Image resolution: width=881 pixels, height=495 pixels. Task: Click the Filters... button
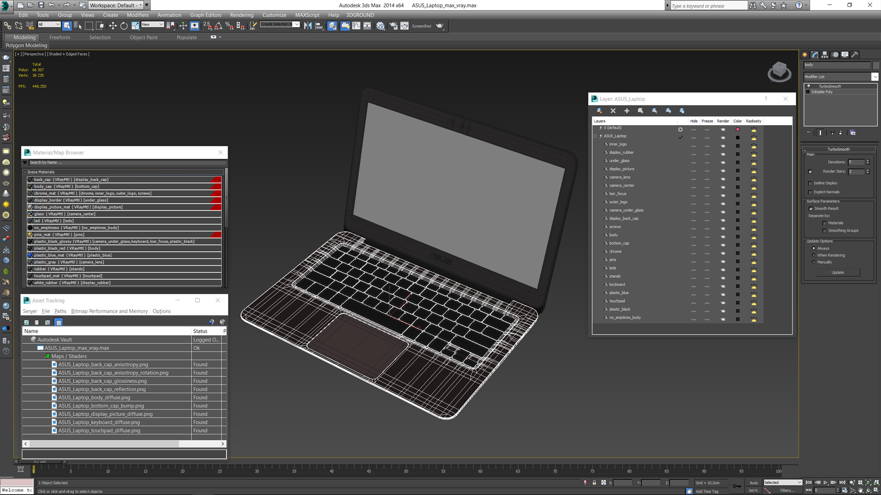pyautogui.click(x=787, y=490)
